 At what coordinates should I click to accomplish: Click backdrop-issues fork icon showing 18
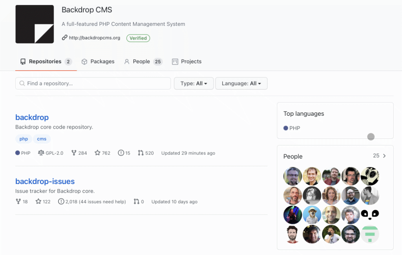(18, 201)
